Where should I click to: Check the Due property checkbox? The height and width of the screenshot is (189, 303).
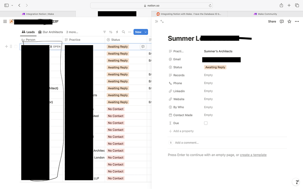point(206,123)
